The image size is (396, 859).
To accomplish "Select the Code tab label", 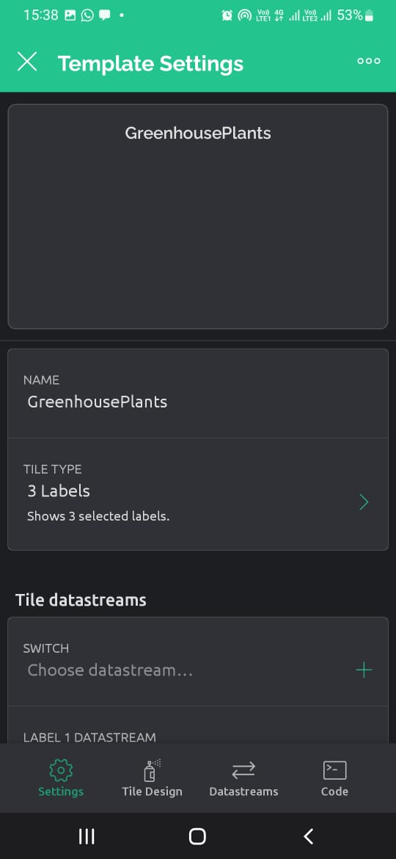I will tap(334, 791).
